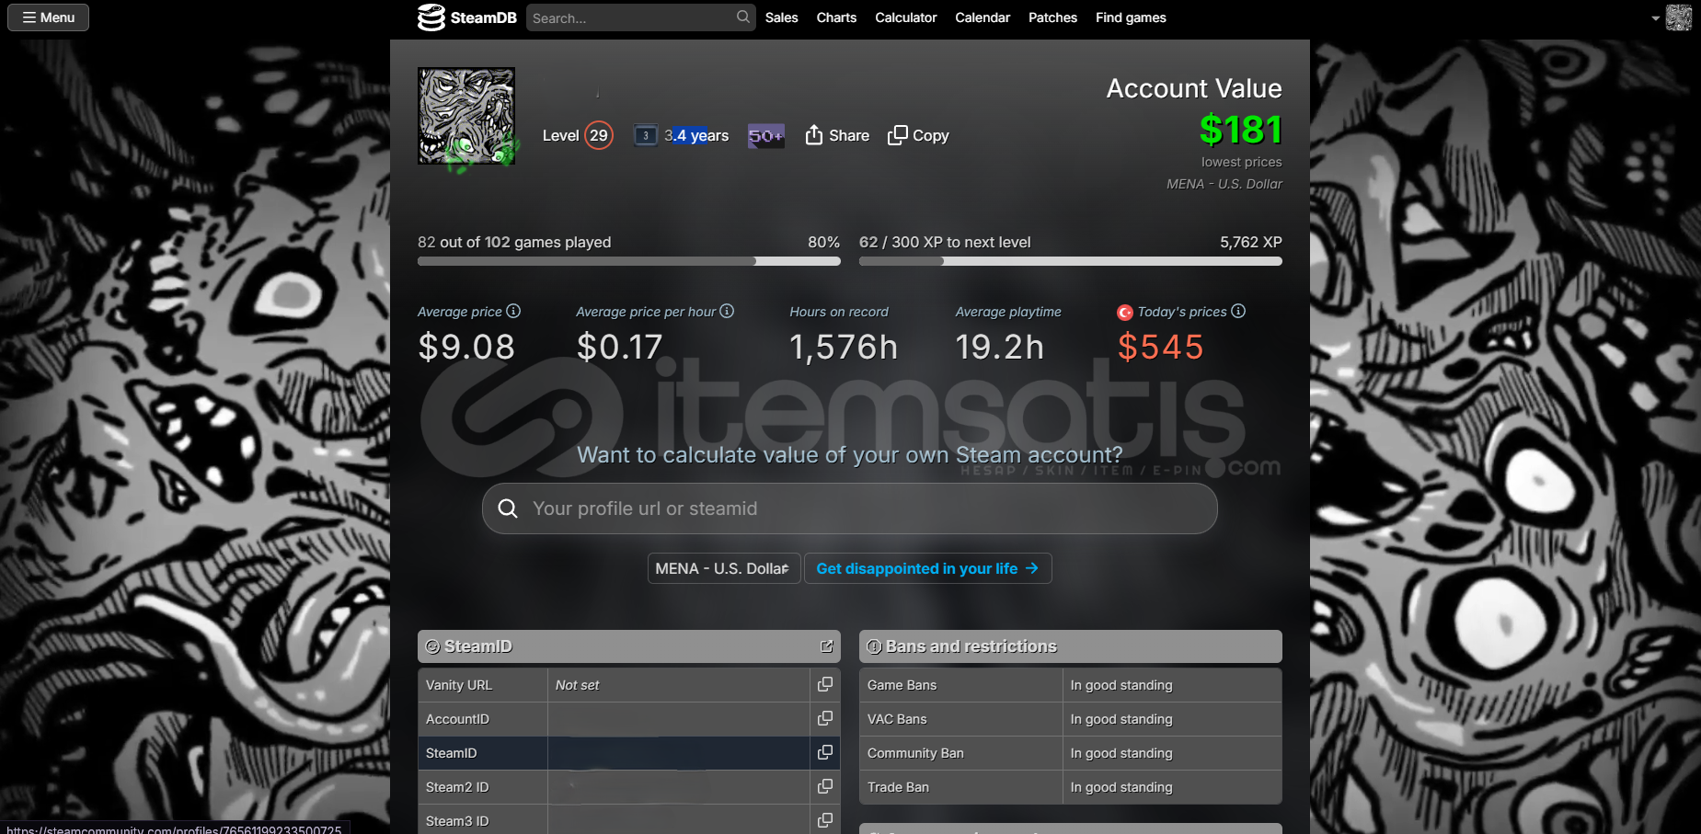Open SteamID panel external link icon
The image size is (1701, 834).
(x=826, y=646)
